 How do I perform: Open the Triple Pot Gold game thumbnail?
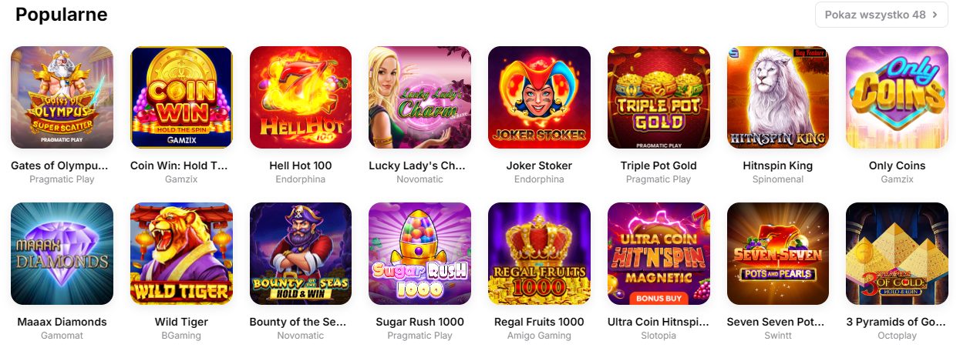pyautogui.click(x=659, y=97)
